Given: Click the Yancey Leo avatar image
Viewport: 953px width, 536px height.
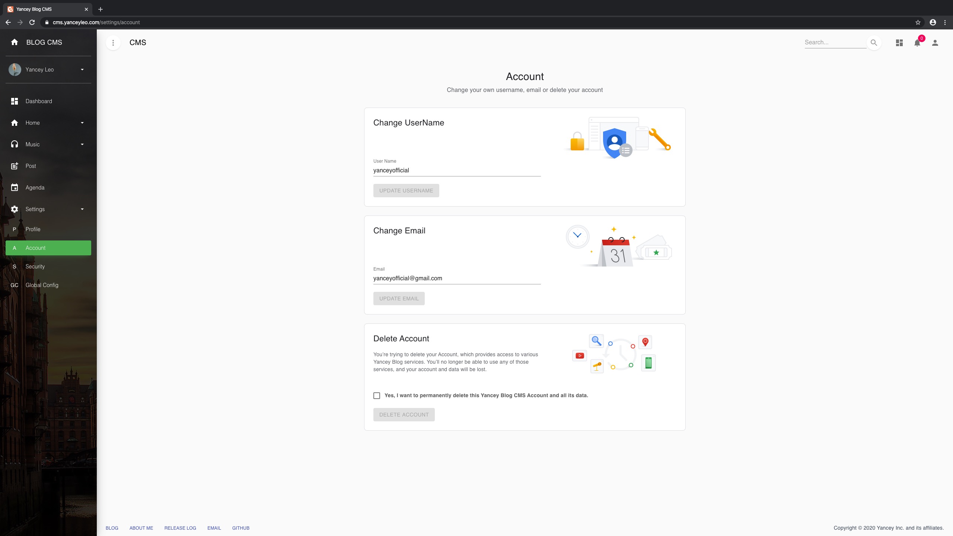Looking at the screenshot, I should [x=15, y=70].
